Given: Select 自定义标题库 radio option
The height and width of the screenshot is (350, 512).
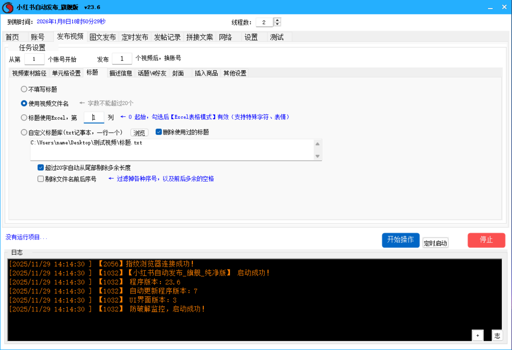Looking at the screenshot, I should coord(24,132).
